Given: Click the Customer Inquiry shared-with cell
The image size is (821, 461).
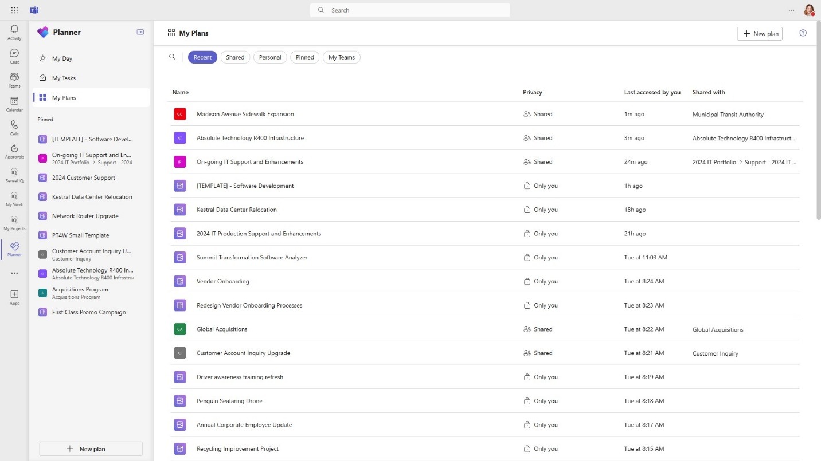Looking at the screenshot, I should point(716,353).
